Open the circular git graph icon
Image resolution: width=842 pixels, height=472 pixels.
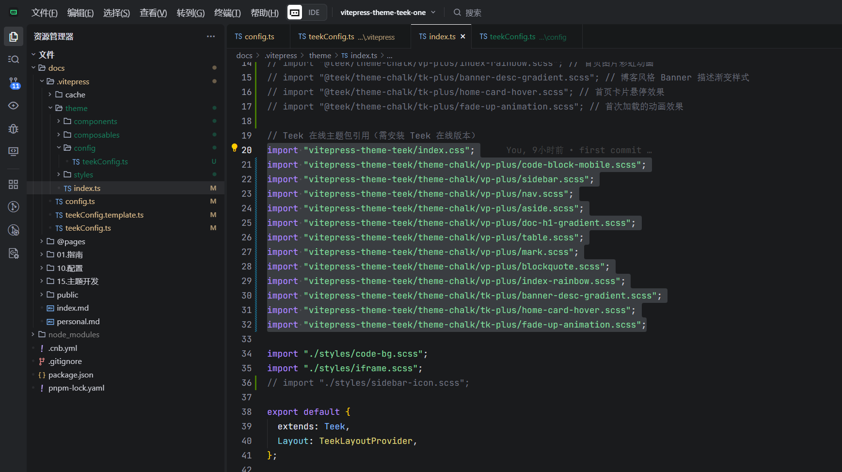[14, 207]
